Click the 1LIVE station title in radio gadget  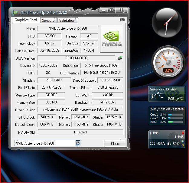(154, 133)
